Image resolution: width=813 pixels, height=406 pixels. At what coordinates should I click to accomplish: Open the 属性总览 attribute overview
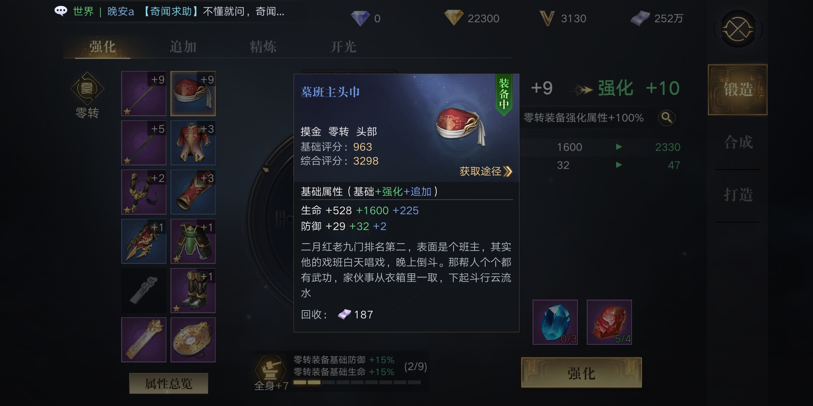point(169,383)
